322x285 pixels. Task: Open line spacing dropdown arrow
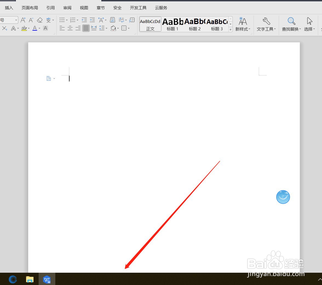click(x=106, y=28)
